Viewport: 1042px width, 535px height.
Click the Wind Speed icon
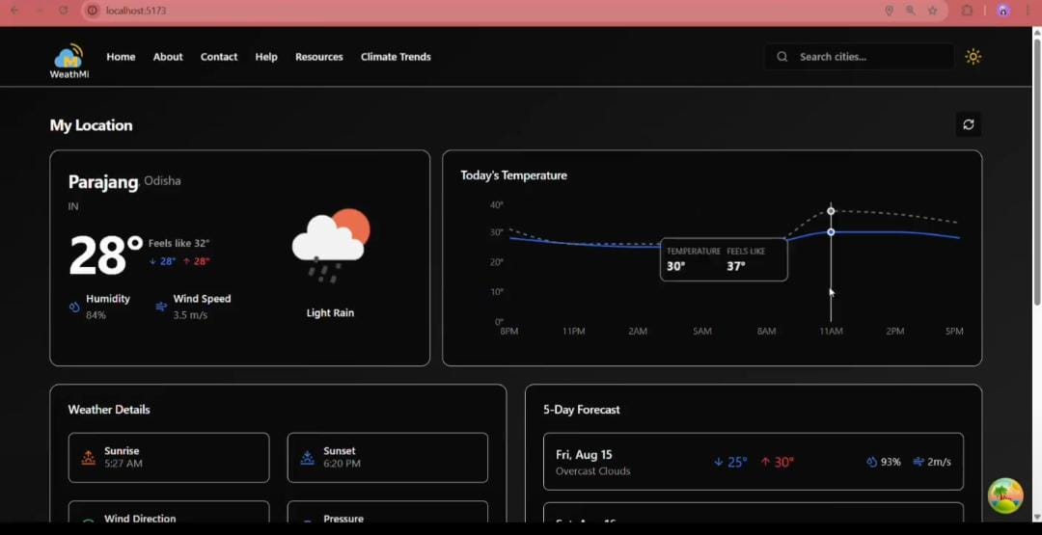[x=161, y=307]
